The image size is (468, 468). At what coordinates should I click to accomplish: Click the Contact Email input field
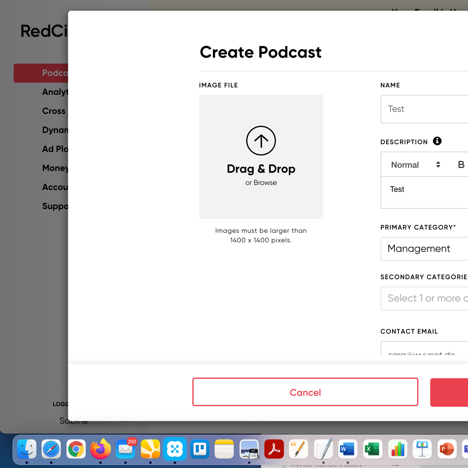click(x=424, y=348)
